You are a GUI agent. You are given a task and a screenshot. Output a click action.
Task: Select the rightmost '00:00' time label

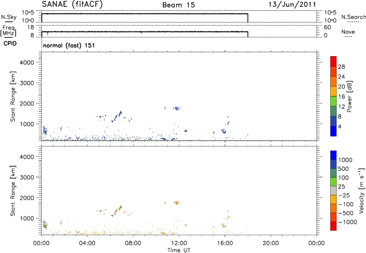317,243
